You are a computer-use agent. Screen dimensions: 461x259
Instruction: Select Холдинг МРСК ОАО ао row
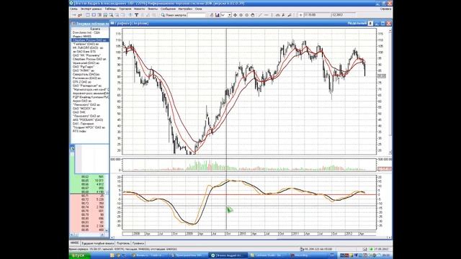tap(90, 127)
